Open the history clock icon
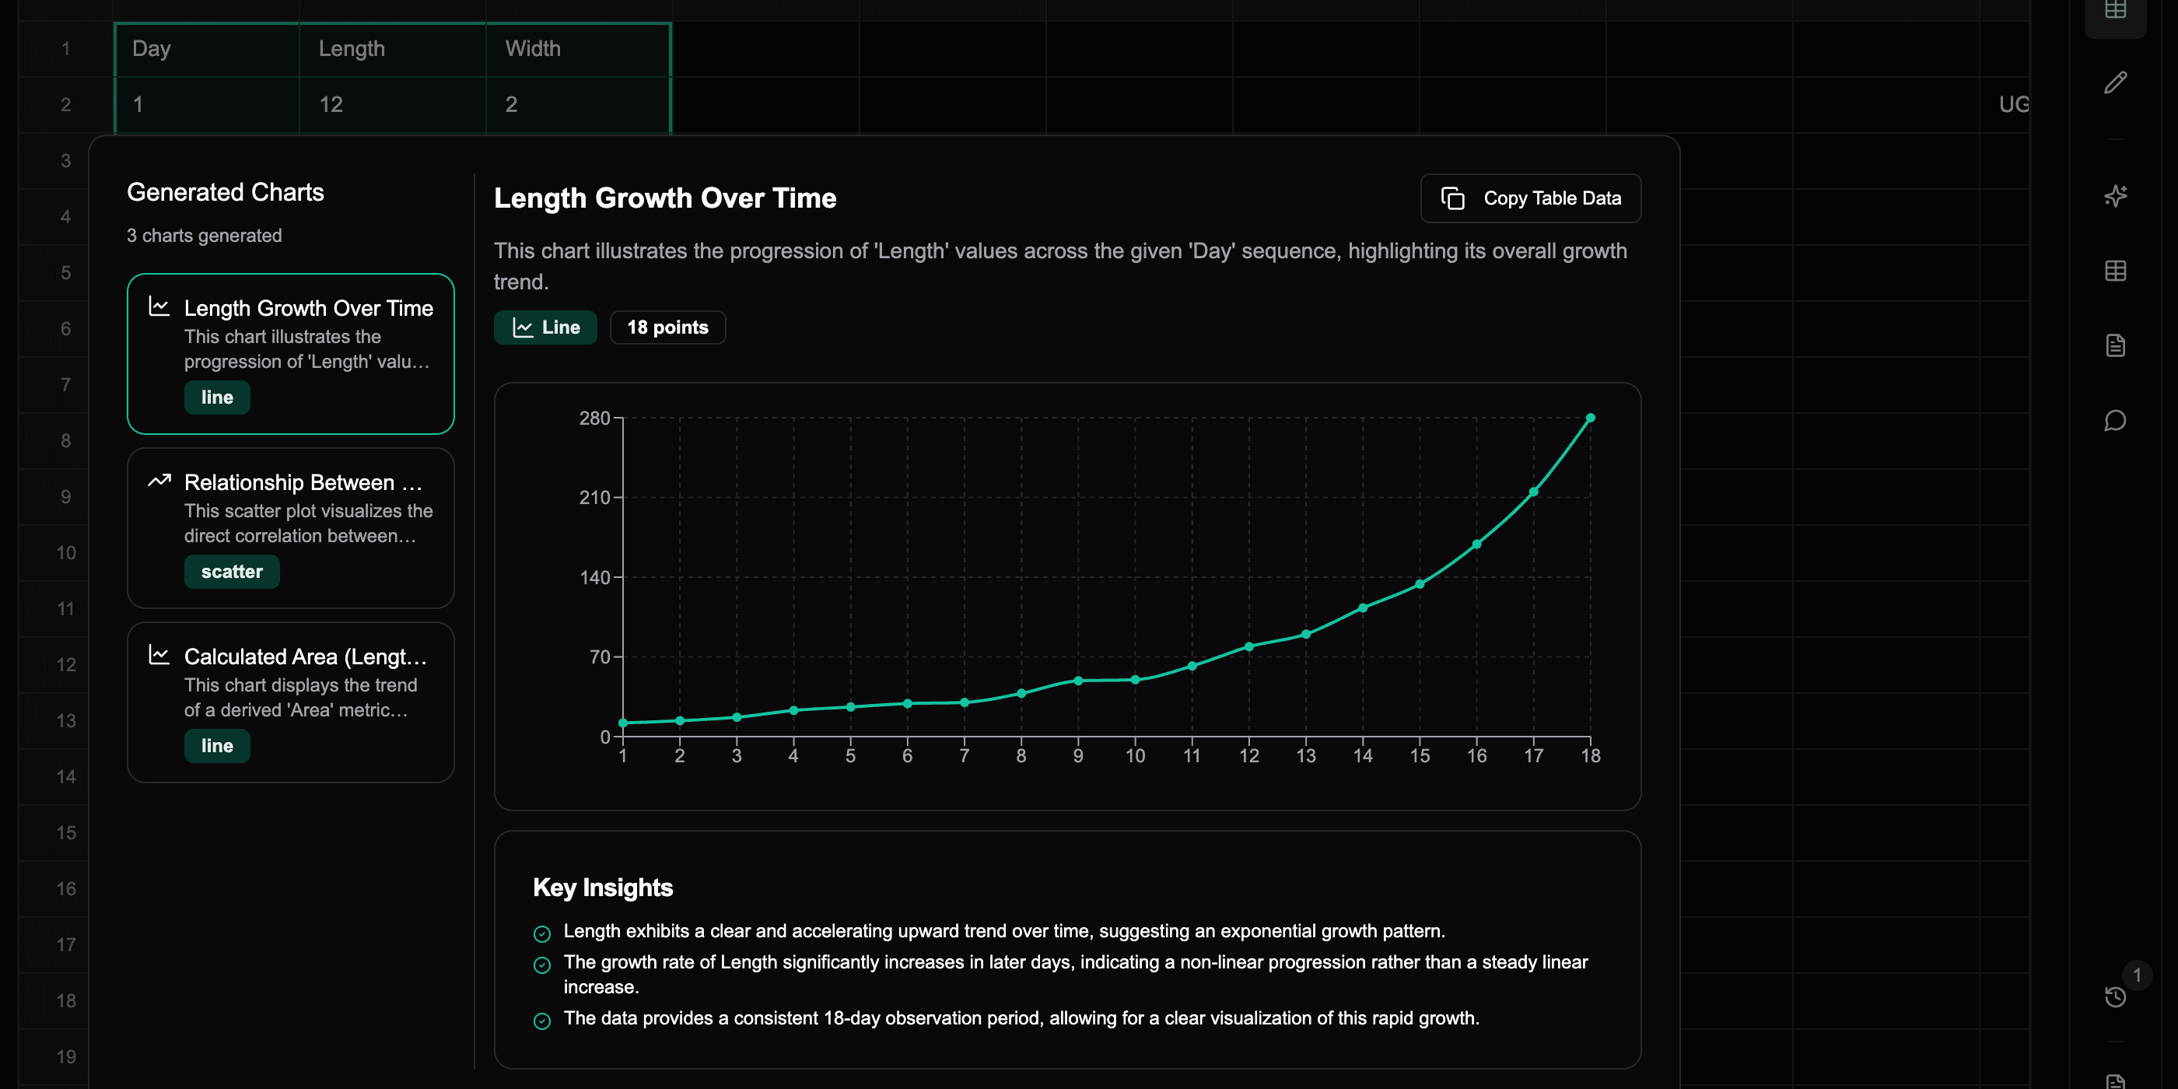This screenshot has width=2178, height=1089. coord(2114,997)
